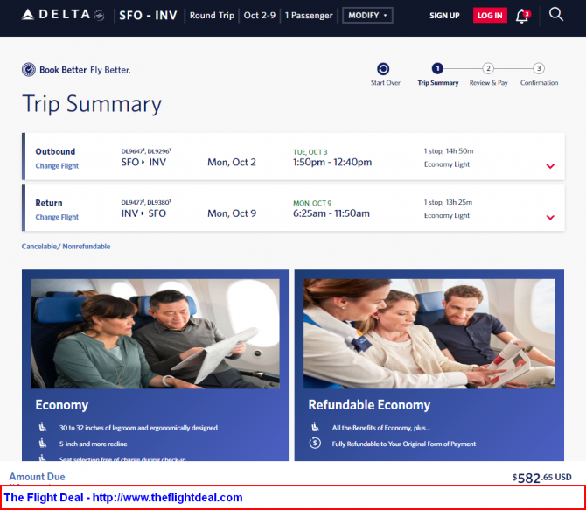Click the Refundable Economy card heading
This screenshot has height=510, width=586.
coord(369,405)
